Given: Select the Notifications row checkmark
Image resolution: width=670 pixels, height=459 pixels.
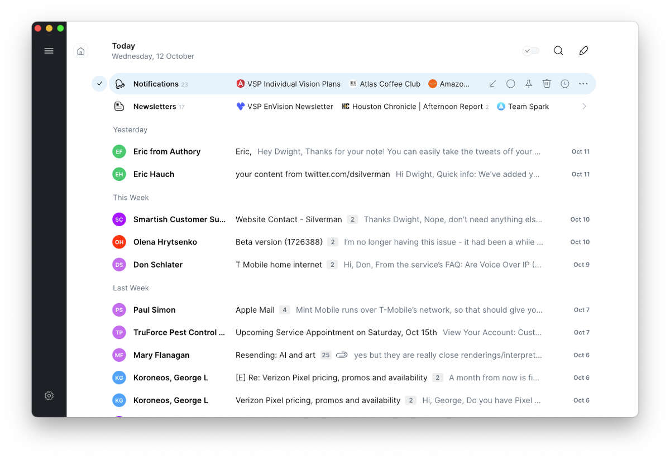Looking at the screenshot, I should pyautogui.click(x=99, y=83).
